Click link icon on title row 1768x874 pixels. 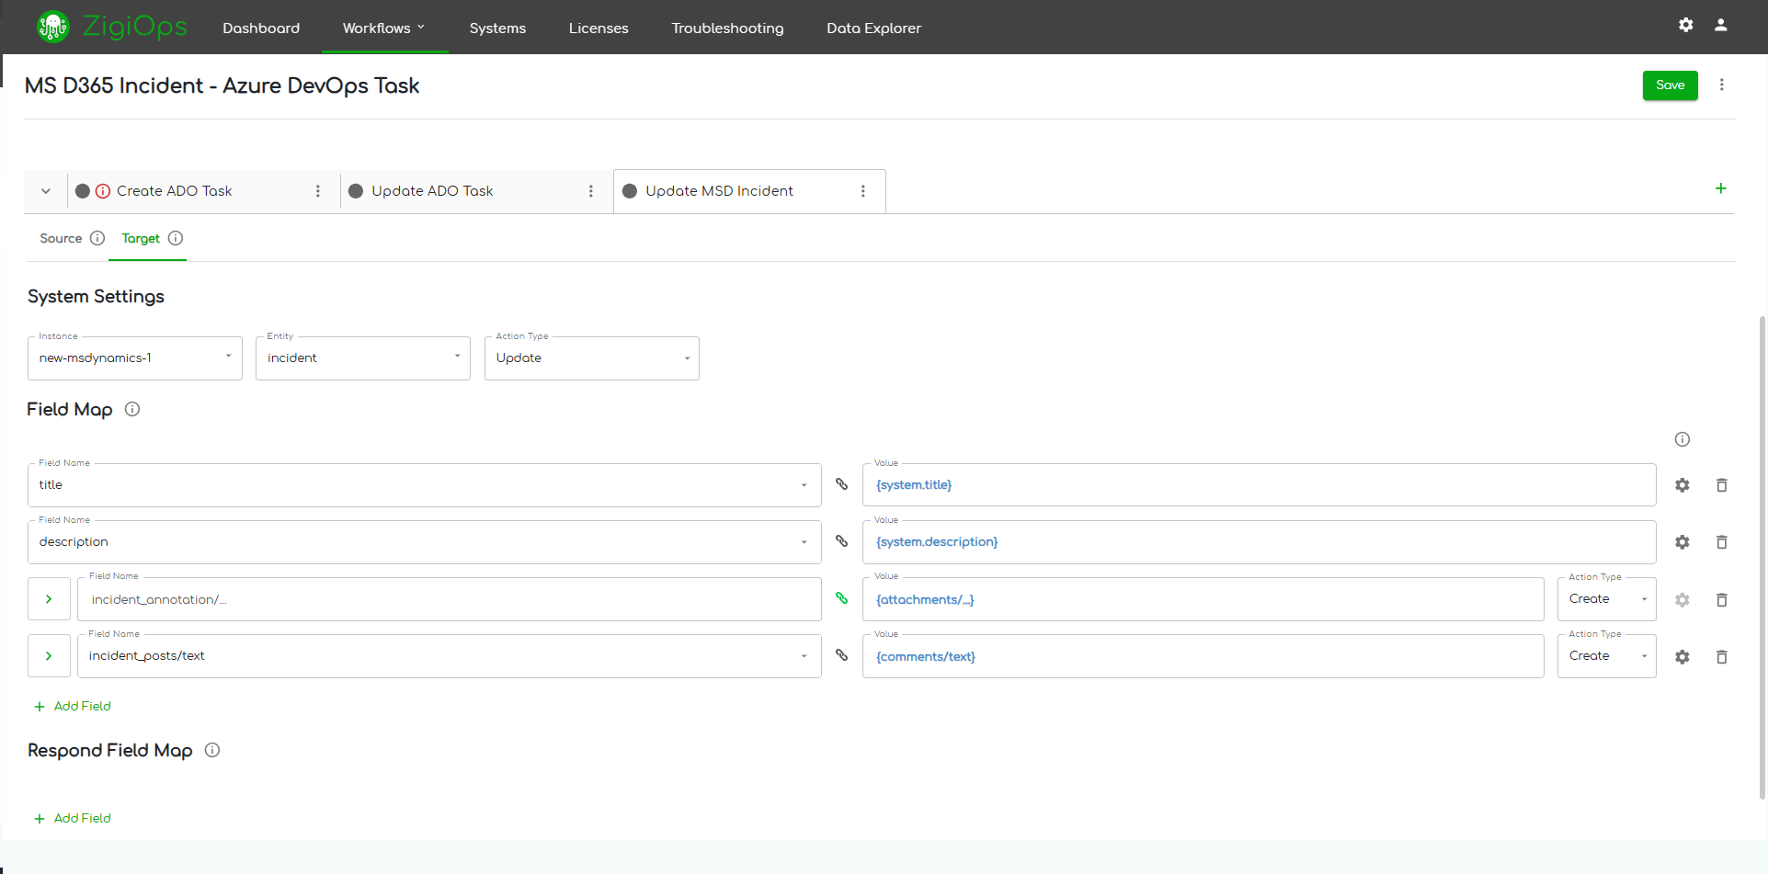pyautogui.click(x=841, y=484)
